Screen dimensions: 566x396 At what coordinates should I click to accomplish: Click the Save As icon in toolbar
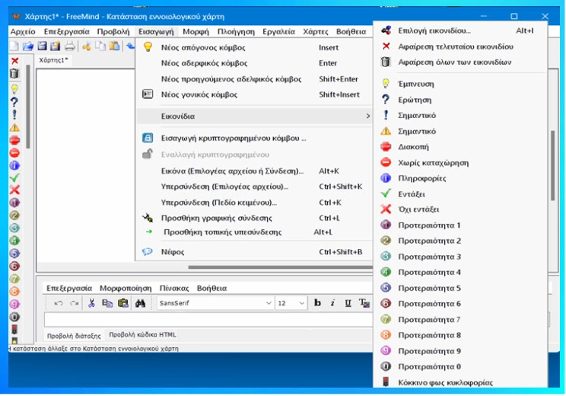(55, 46)
